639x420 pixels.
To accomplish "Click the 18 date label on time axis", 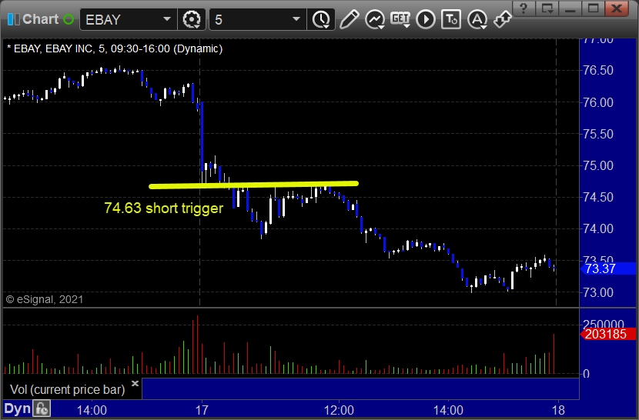I will [x=558, y=410].
